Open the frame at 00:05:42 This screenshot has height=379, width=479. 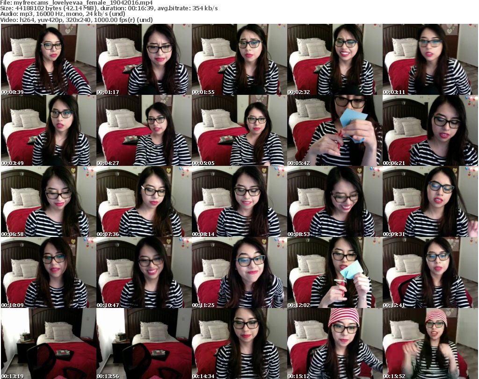tap(334, 130)
